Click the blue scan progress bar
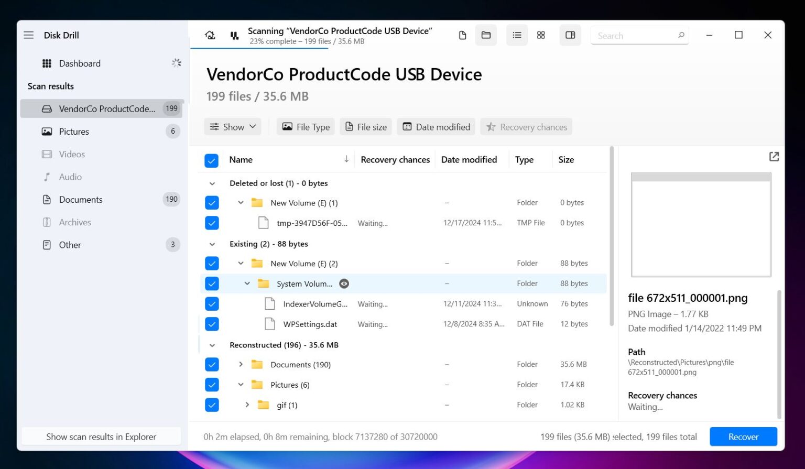The width and height of the screenshot is (805, 469). coord(260,48)
